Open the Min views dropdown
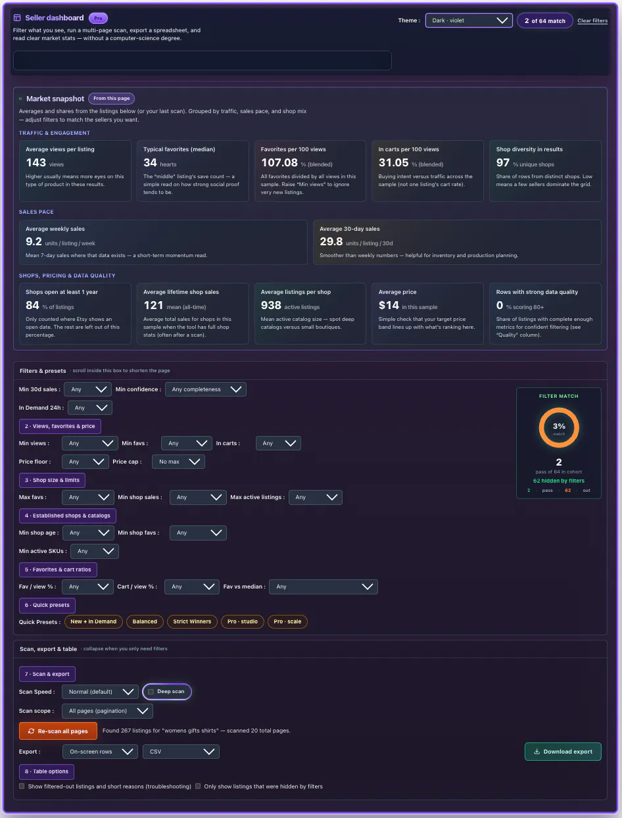 [89, 443]
